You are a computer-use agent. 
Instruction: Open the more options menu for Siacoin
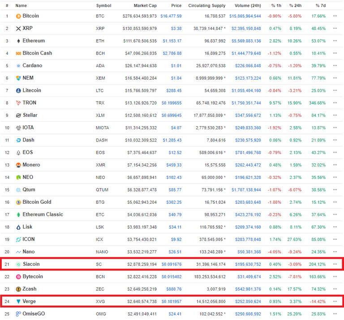coord(335,264)
